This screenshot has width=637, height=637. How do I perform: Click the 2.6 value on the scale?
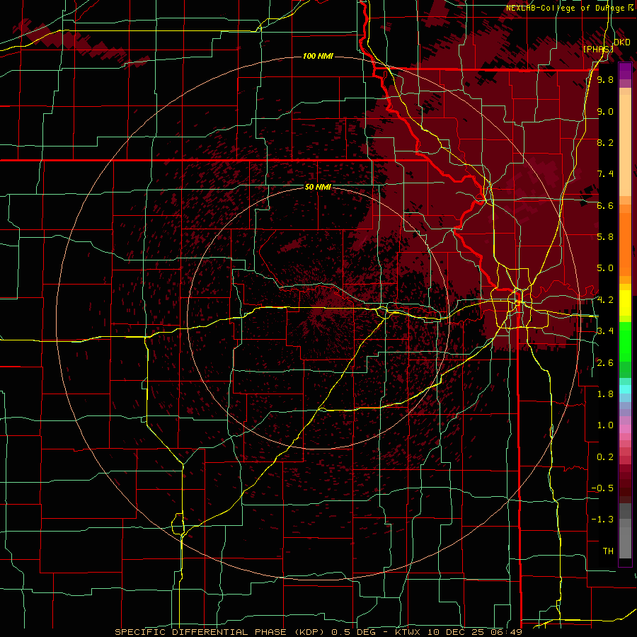605,363
